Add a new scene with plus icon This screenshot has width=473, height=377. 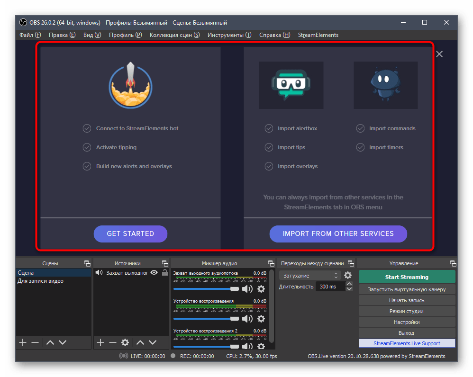[x=22, y=342]
